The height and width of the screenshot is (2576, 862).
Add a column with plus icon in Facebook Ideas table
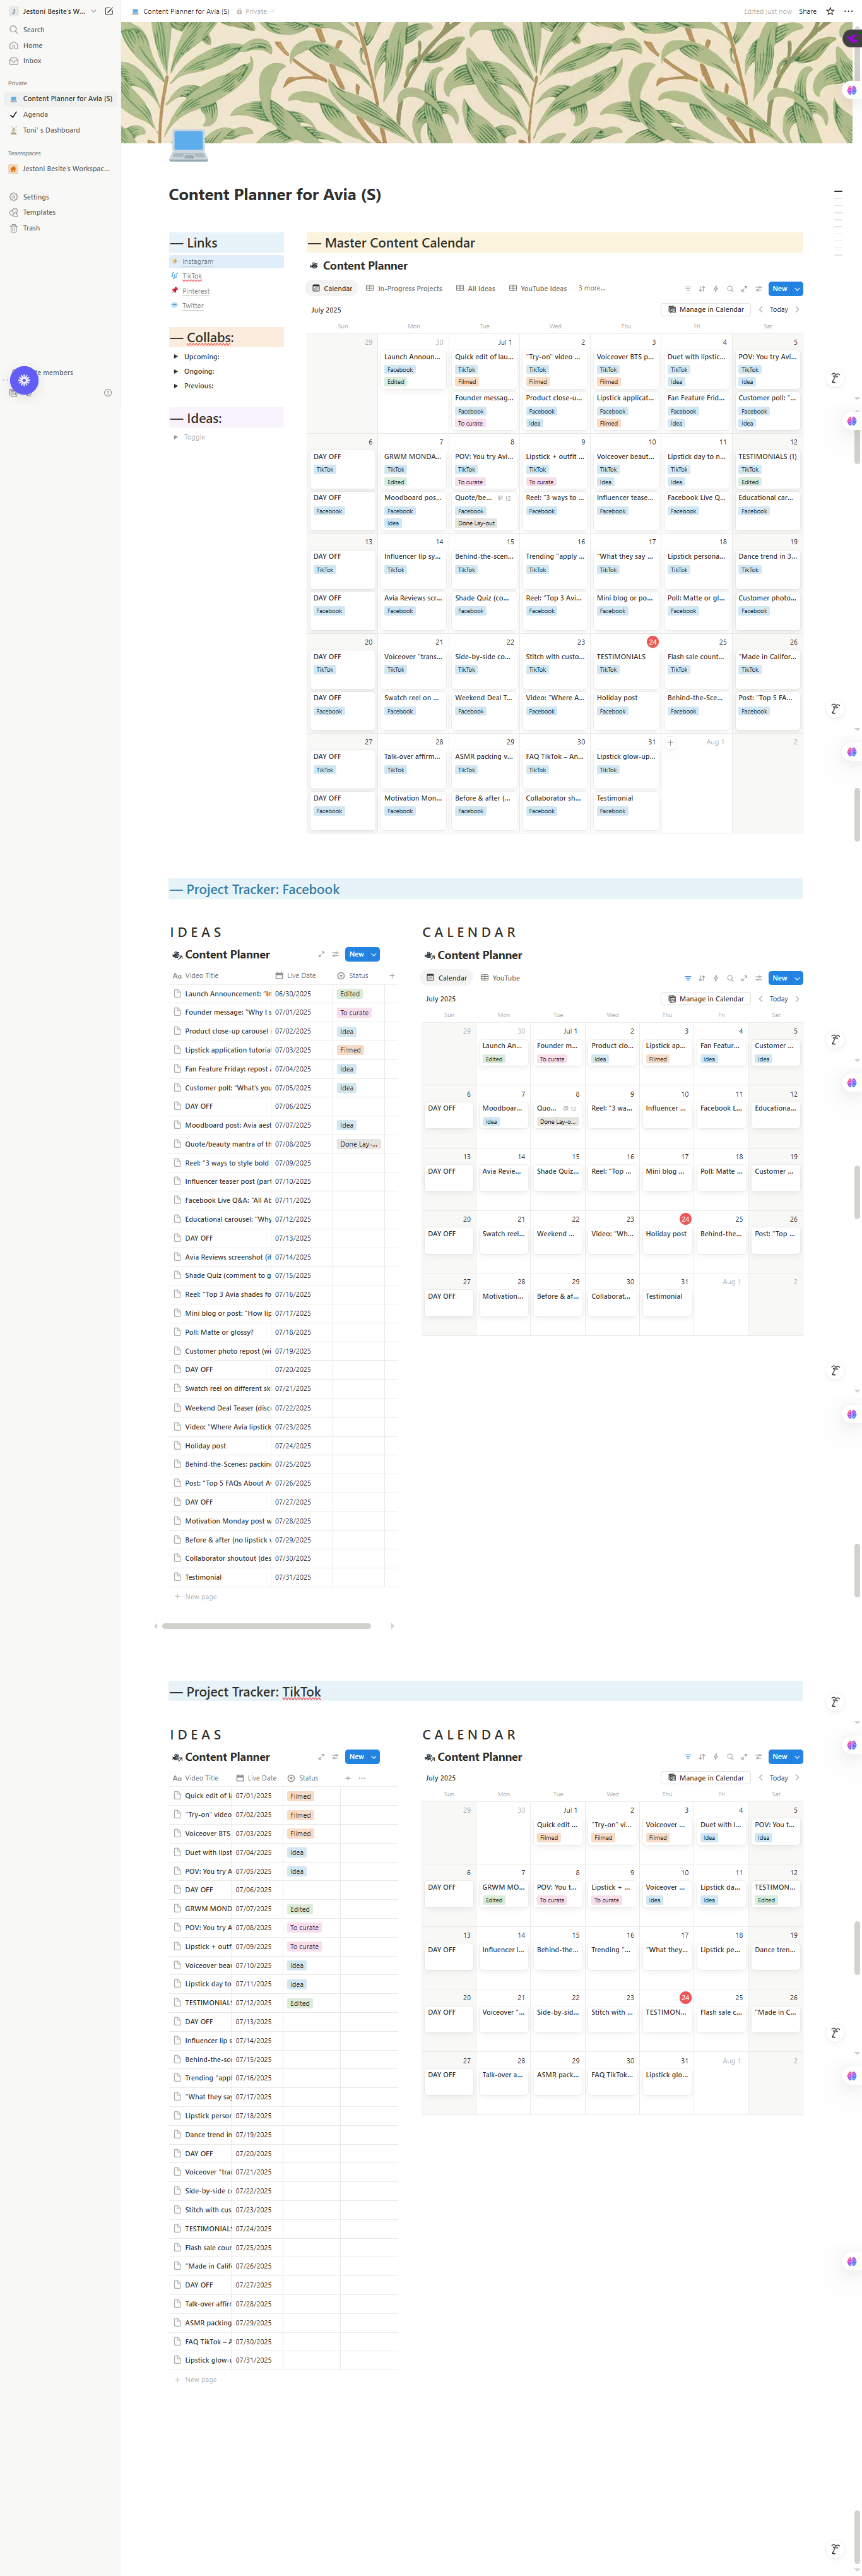point(391,975)
